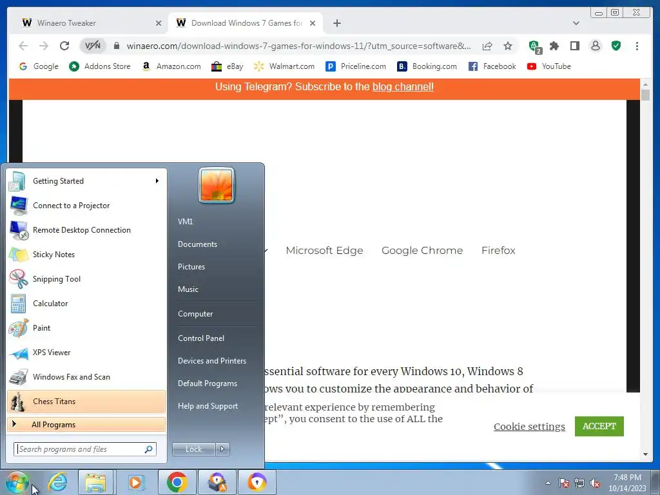Screen dimensions: 660x495
Task: Open the tab search dropdown chevron
Action: (576, 23)
